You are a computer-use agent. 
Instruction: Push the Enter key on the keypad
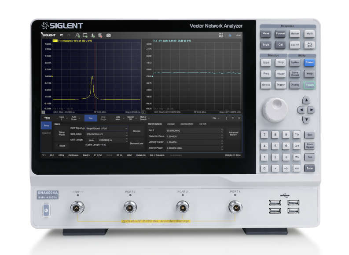[x=309, y=169]
